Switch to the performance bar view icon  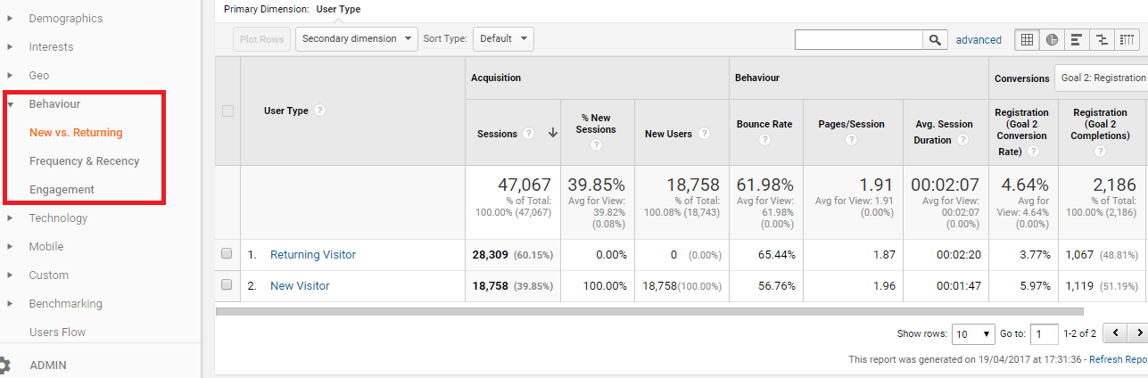1077,39
